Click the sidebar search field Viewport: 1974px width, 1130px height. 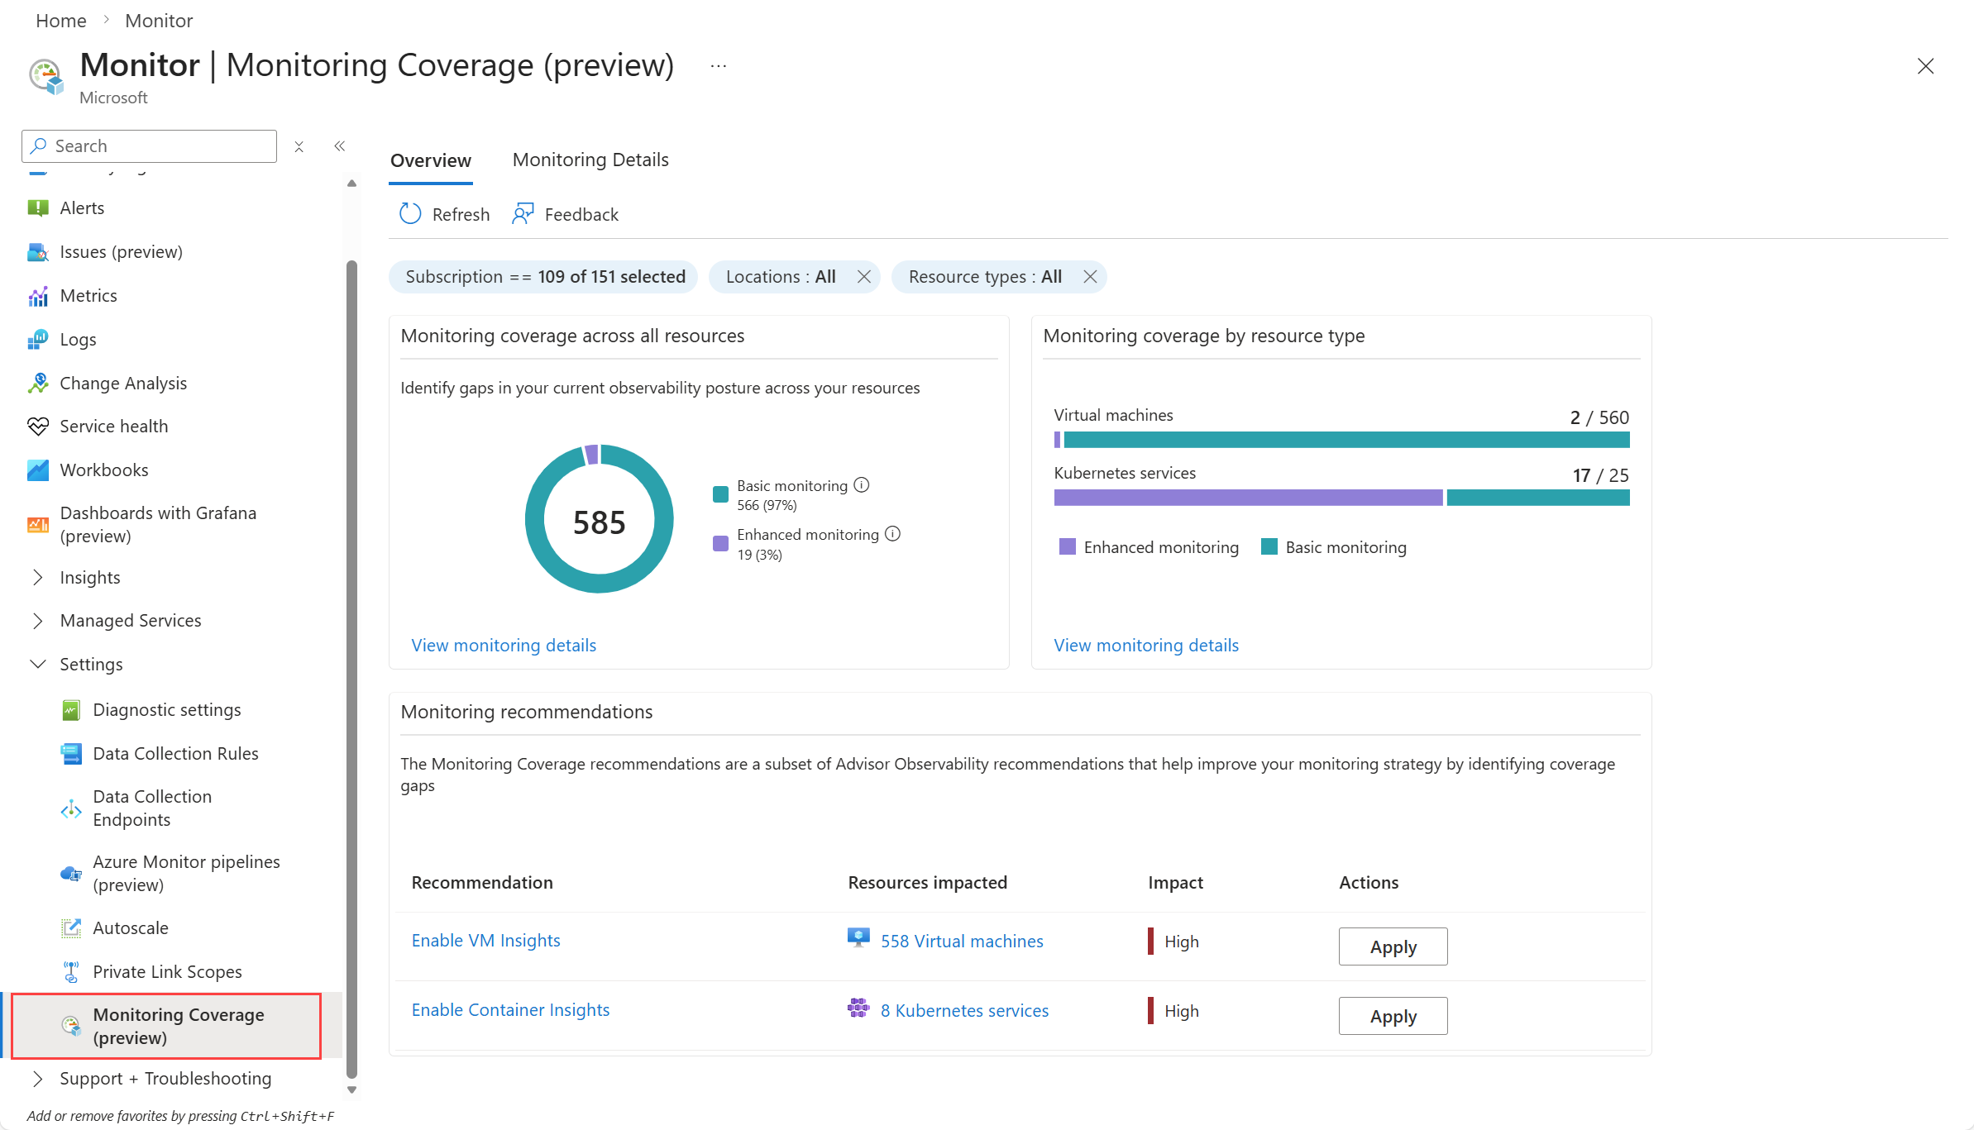click(x=149, y=145)
